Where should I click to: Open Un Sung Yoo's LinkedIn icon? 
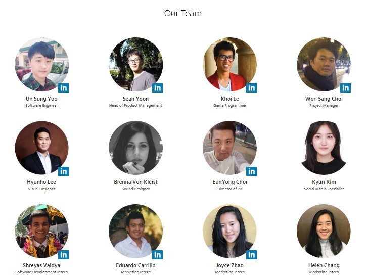[x=63, y=88]
